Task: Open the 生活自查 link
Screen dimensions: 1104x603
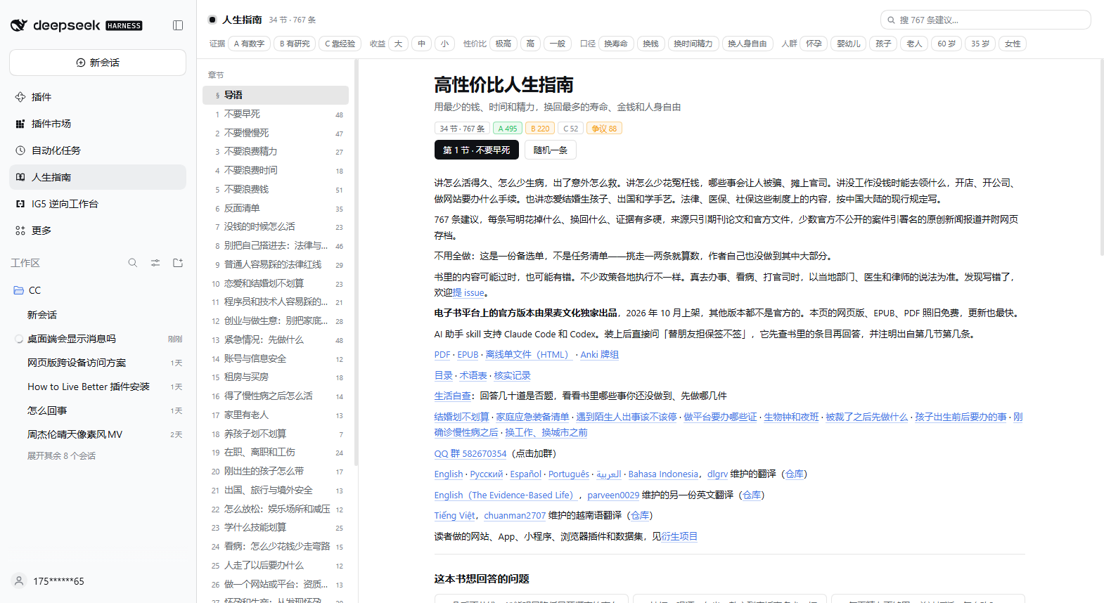Action: [453, 396]
